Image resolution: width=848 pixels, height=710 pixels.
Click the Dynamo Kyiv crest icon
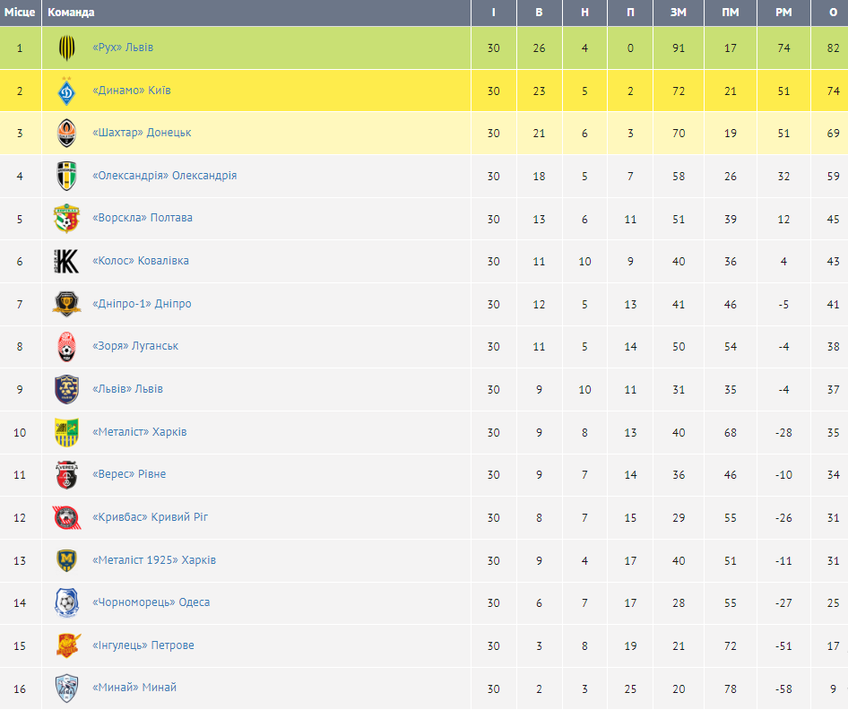(x=66, y=91)
